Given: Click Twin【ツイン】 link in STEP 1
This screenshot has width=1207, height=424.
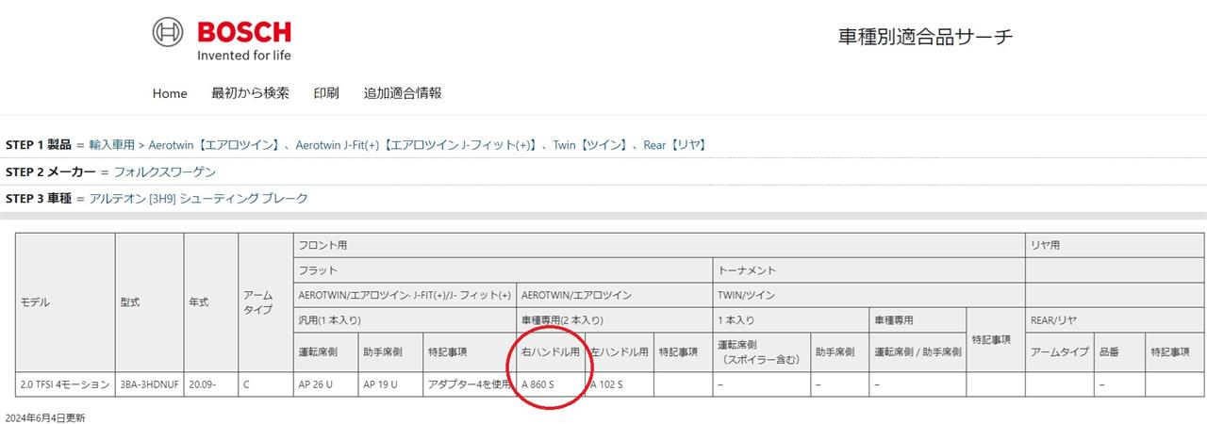Looking at the screenshot, I should tap(590, 145).
